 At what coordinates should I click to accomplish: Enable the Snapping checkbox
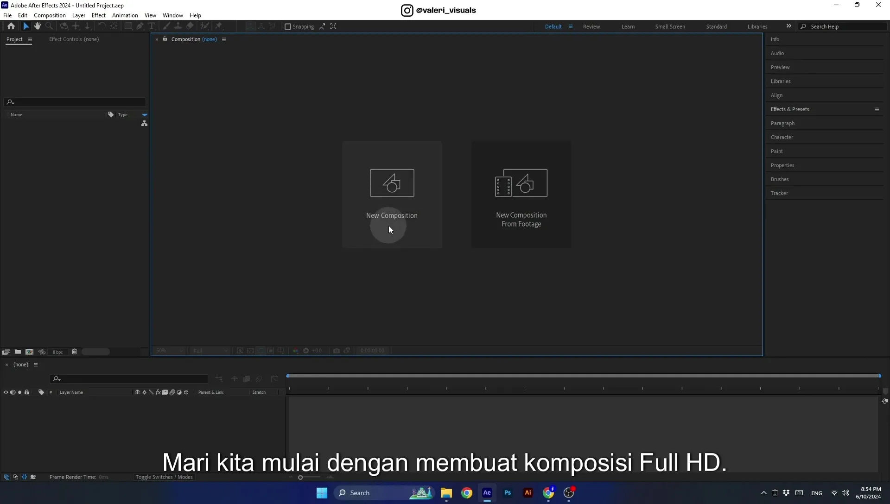pos(288,26)
